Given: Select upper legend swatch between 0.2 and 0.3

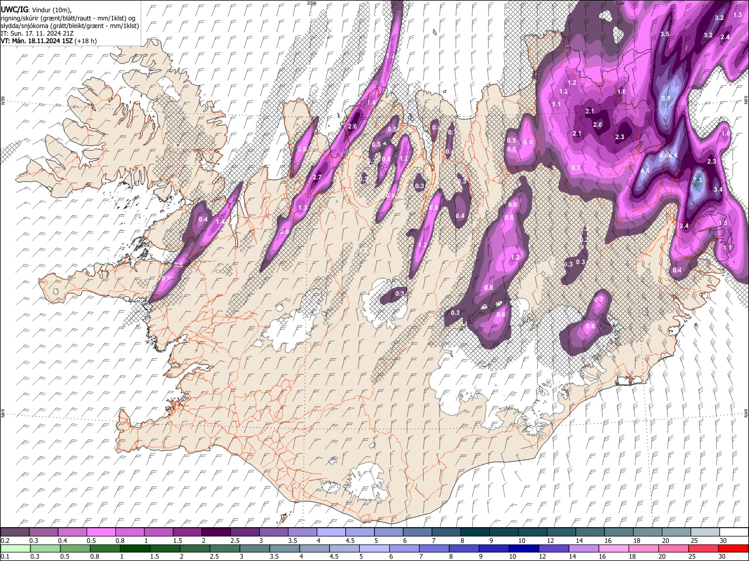Looking at the screenshot, I should (15, 532).
